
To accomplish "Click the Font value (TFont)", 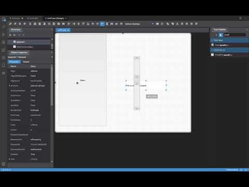I will pos(34,159).
